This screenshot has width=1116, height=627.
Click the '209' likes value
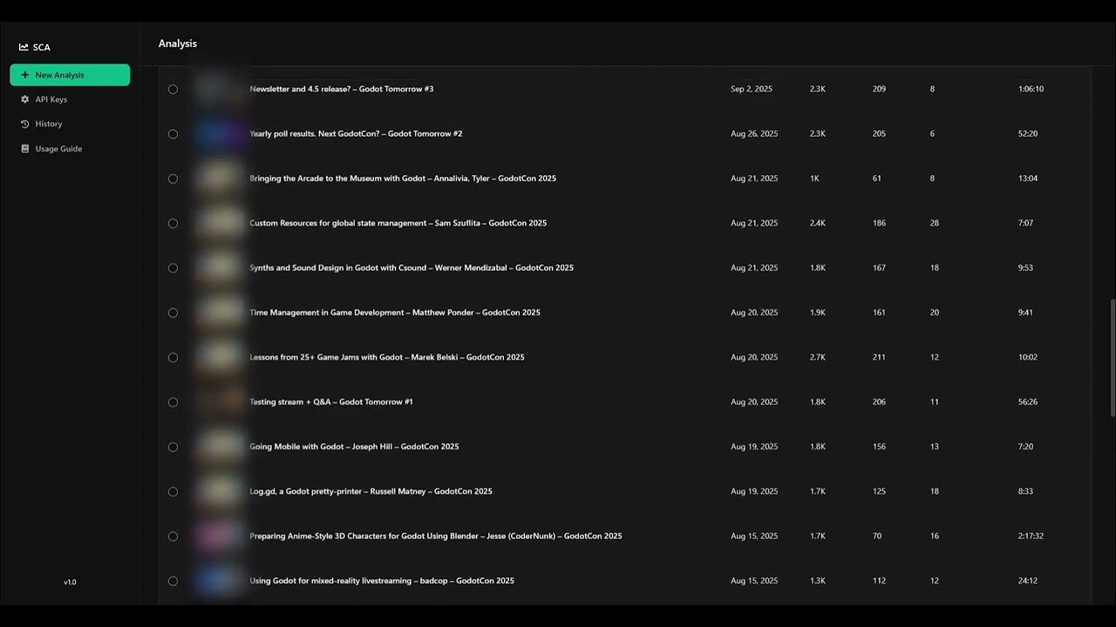point(879,89)
